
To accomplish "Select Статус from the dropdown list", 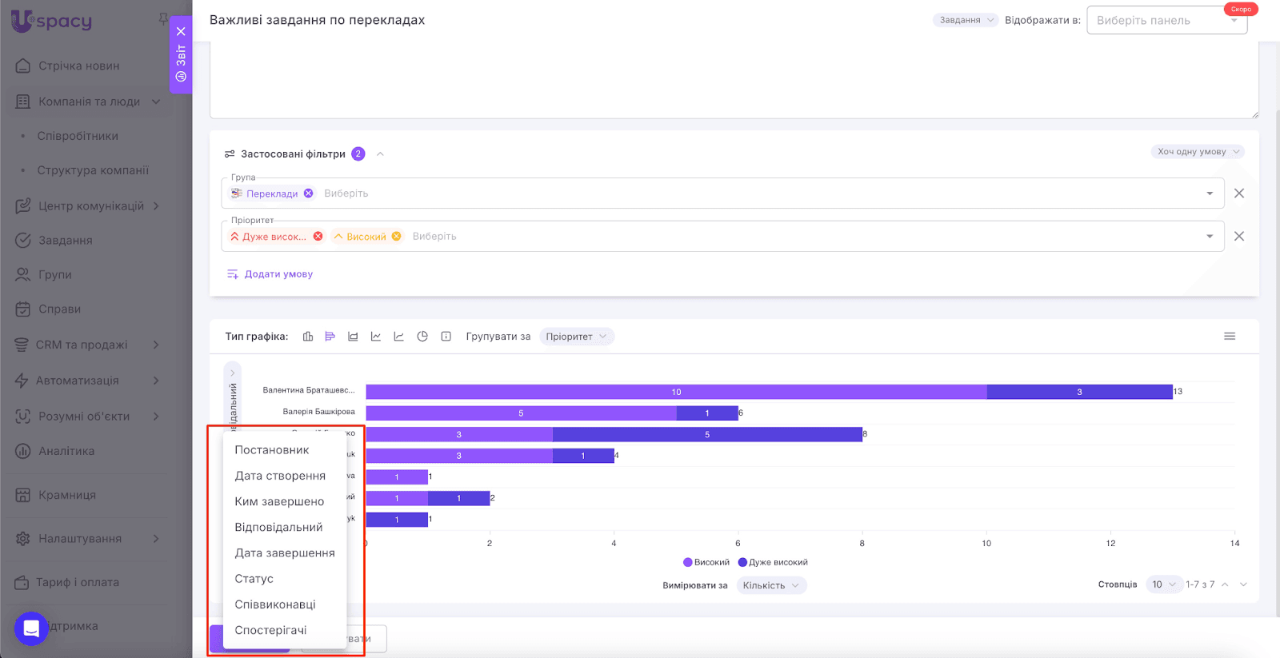I will pos(254,579).
